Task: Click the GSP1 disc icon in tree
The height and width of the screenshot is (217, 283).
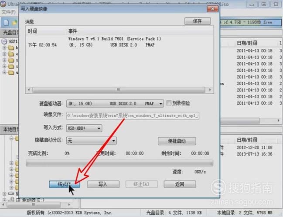Action: click(x=4, y=41)
